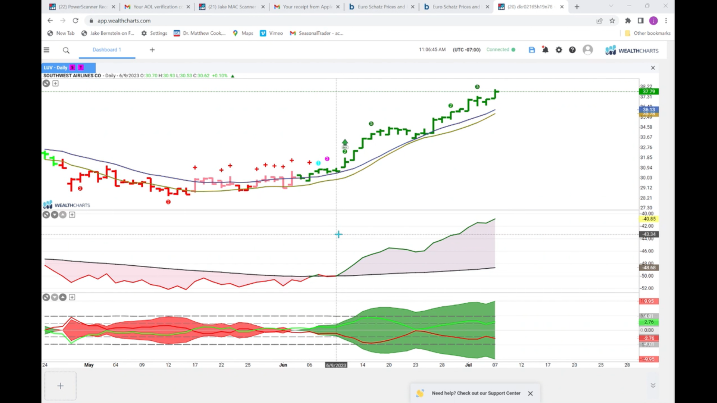This screenshot has height=403, width=717.
Task: Add a new dashboard tab
Action: point(152,50)
